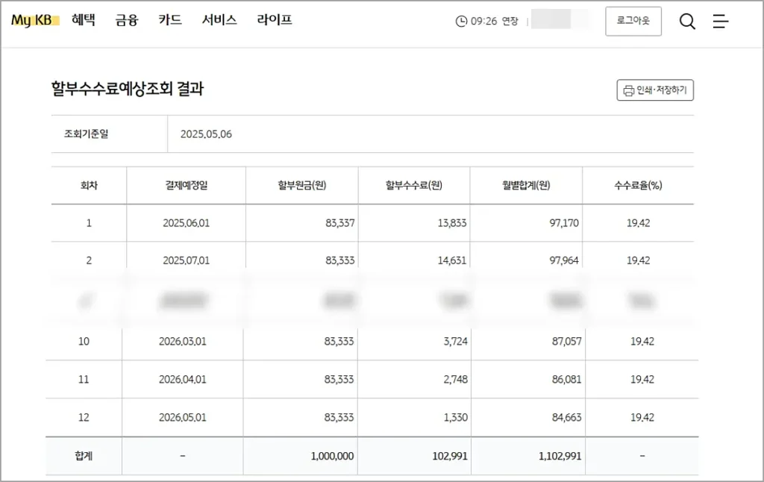This screenshot has height=482, width=764.
Task: Select payment date 2026.05.01
Action: coord(183,417)
